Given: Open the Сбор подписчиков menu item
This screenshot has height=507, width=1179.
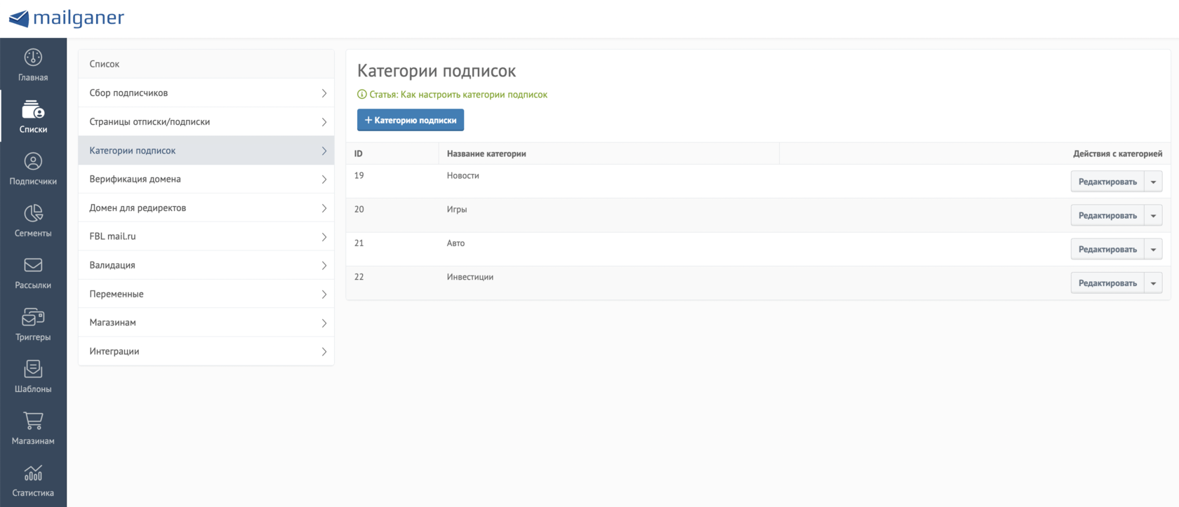Looking at the screenshot, I should pos(206,93).
